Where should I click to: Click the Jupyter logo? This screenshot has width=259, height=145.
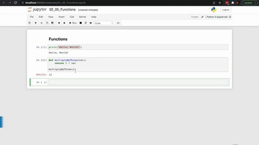pyautogui.click(x=37, y=10)
